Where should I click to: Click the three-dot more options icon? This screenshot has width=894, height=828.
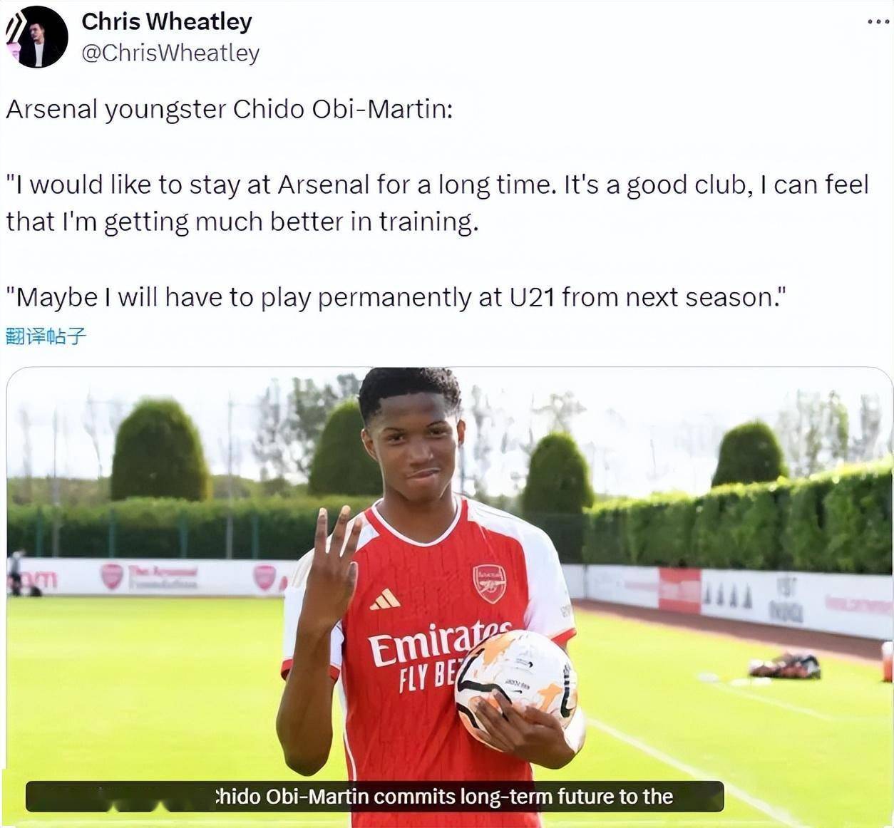(878, 22)
